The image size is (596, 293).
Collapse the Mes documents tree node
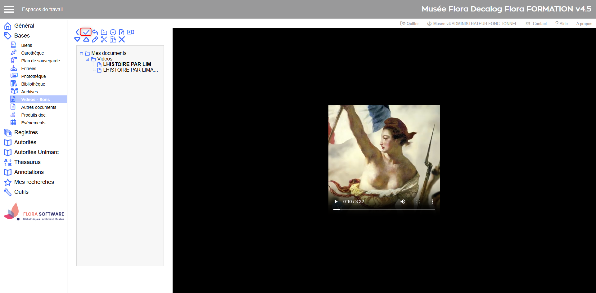82,54
